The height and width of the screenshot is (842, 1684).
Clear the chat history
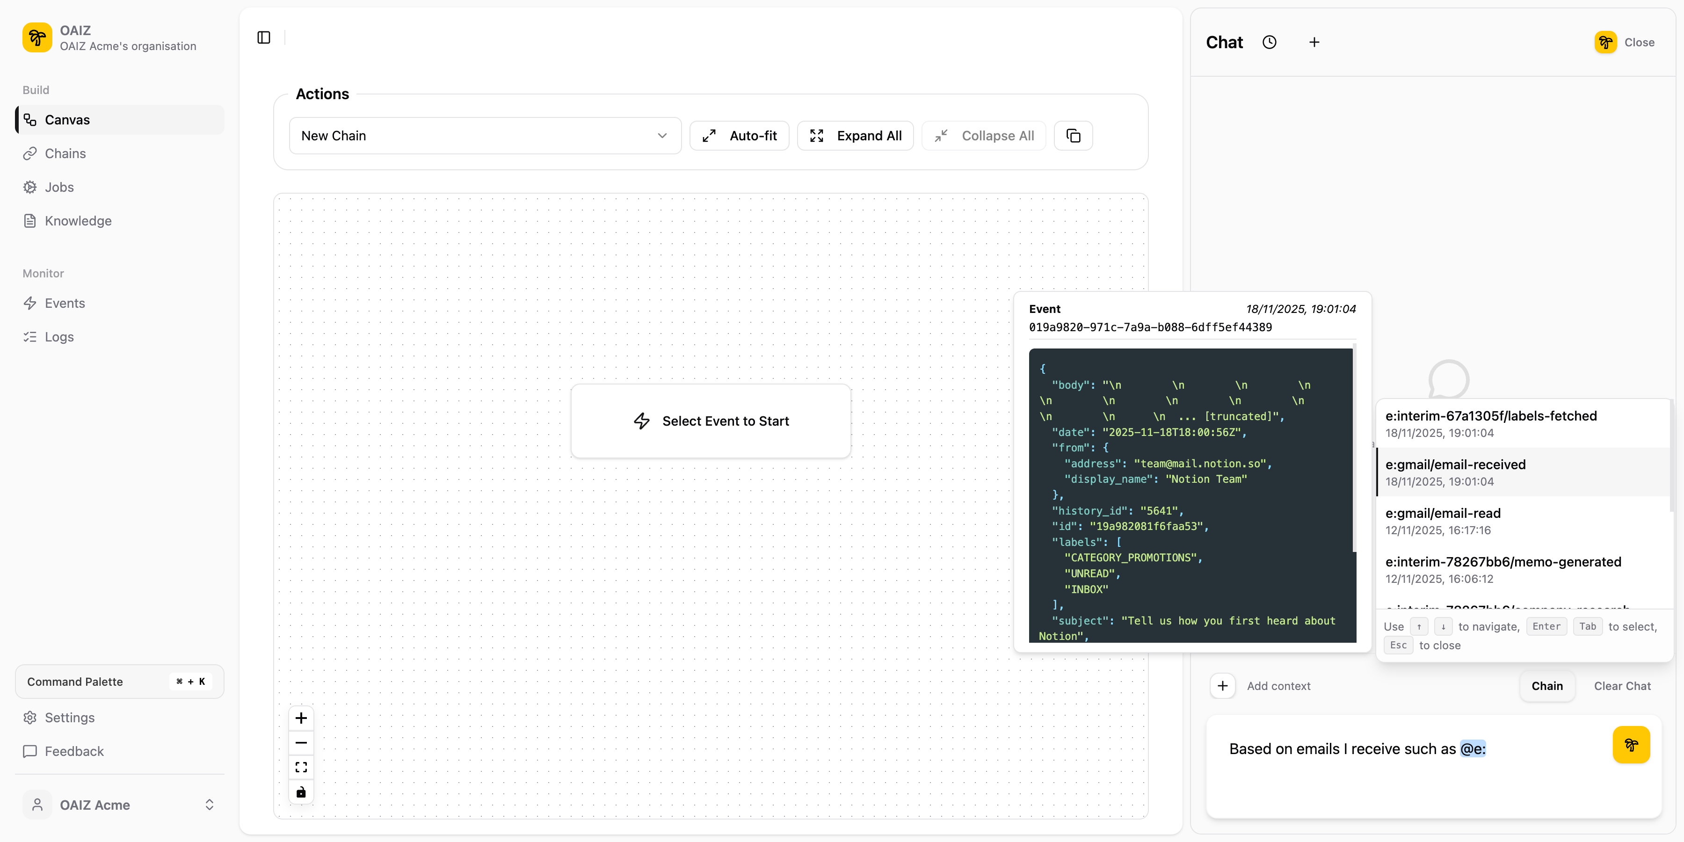(x=1622, y=685)
